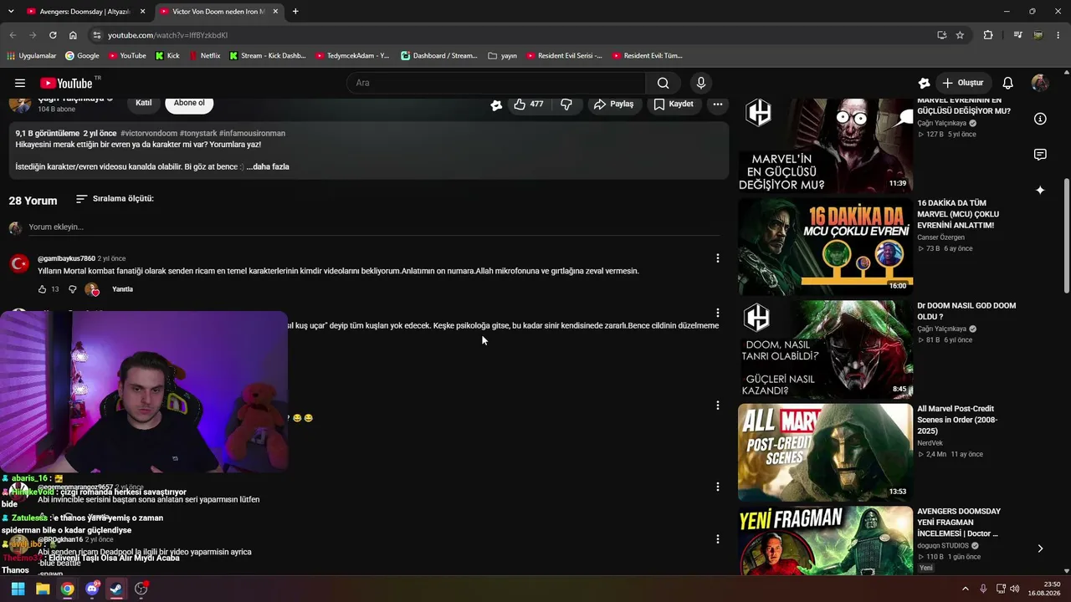The image size is (1071, 602).
Task: Select the Victor Von Doom tab
Action: (219, 12)
